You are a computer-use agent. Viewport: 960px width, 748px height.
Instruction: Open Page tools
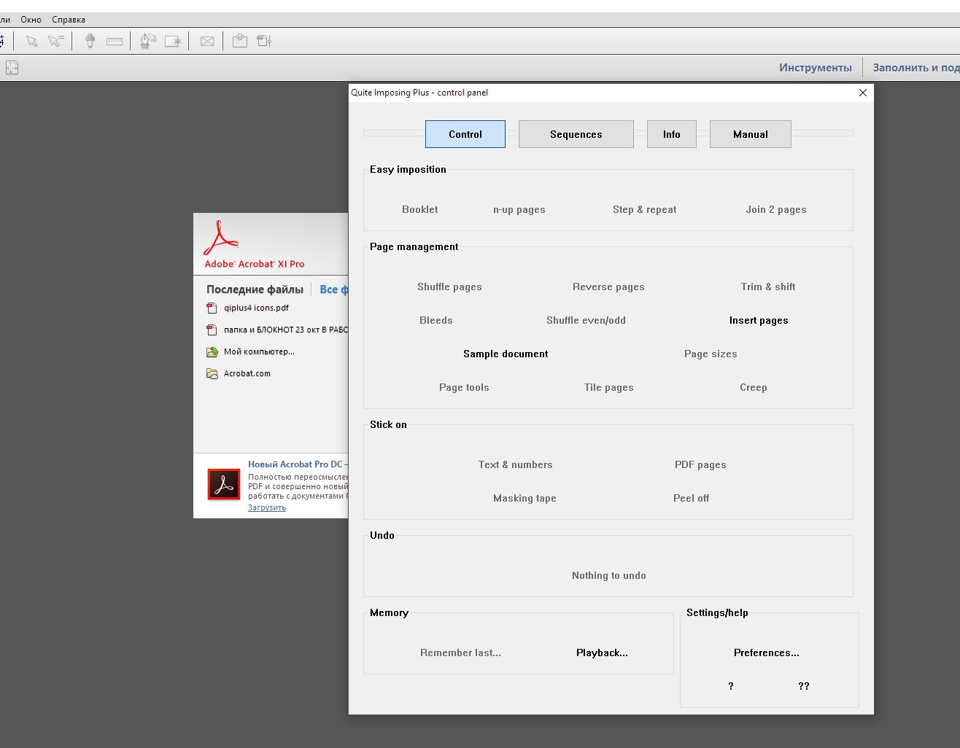[x=464, y=387]
